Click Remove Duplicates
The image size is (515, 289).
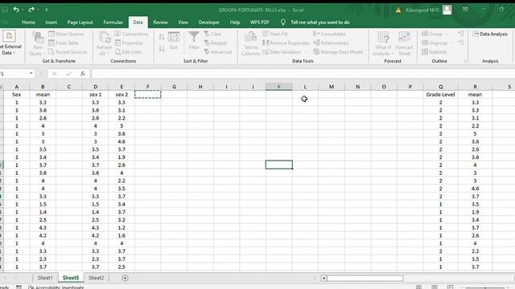pos(286,43)
